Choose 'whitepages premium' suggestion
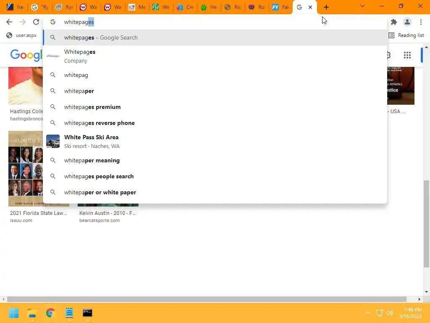This screenshot has width=430, height=323. click(x=215, y=107)
